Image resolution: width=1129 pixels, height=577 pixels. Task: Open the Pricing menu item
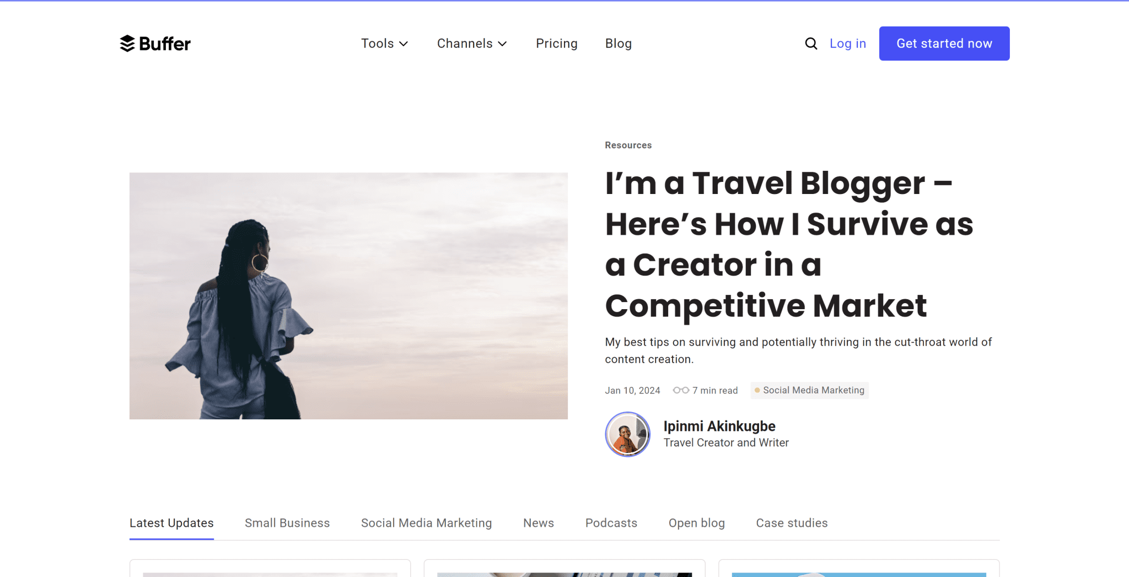pos(557,43)
